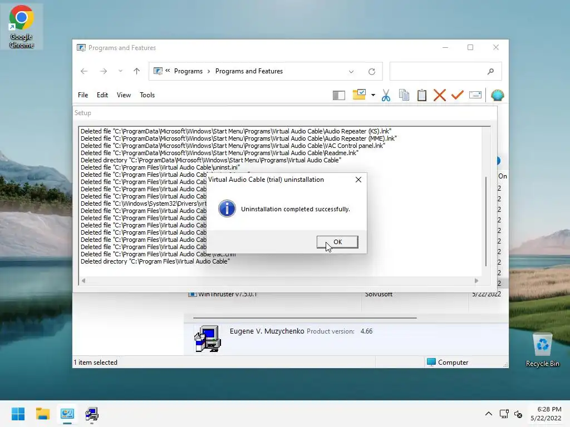Select log line ending Readme.lnk
This screenshot has height=427, width=570.
click(x=219, y=153)
